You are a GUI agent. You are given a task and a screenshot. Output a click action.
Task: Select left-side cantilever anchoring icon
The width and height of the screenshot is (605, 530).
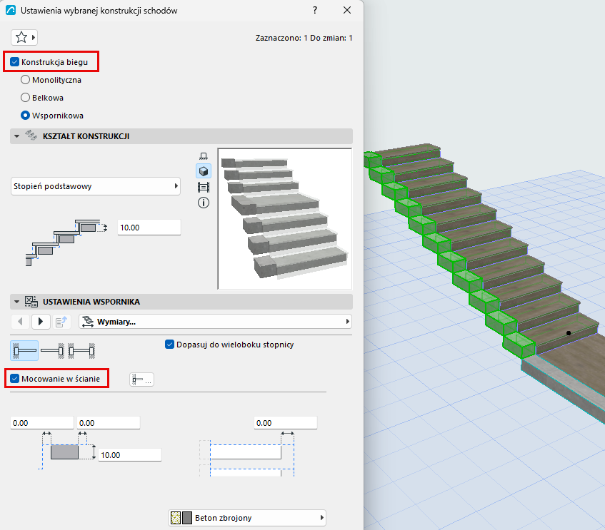tap(24, 351)
